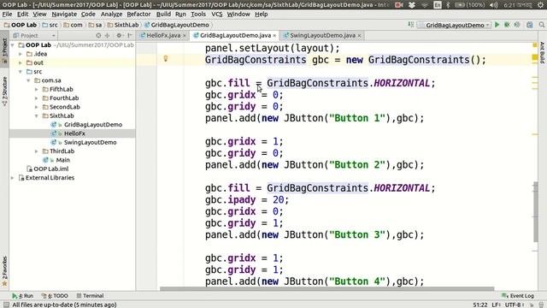The height and width of the screenshot is (308, 547).
Task: Click the Hector inspector icon in status bar
Action: tap(541, 305)
